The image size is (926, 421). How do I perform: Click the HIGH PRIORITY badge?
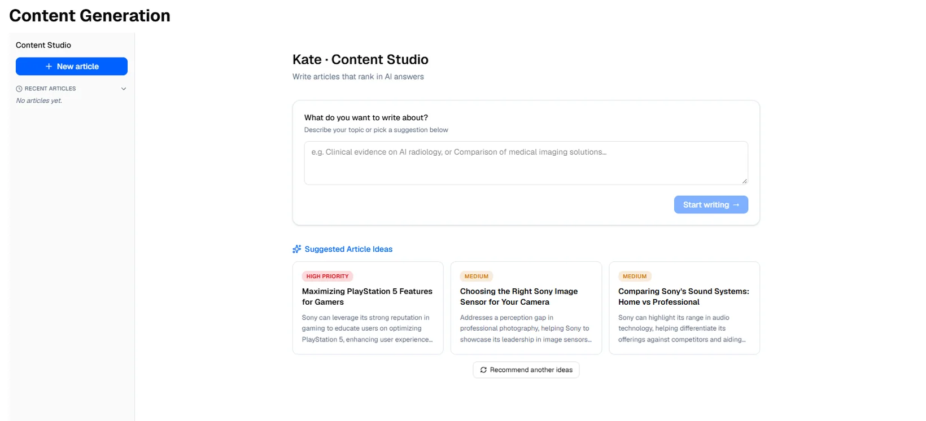point(327,277)
